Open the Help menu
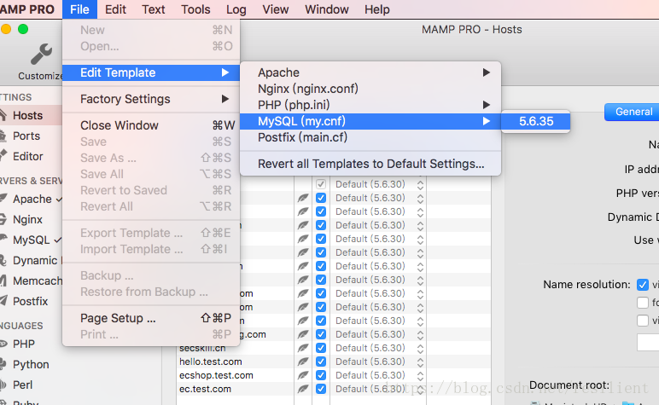Viewport: 659px width, 405px height. tap(377, 9)
